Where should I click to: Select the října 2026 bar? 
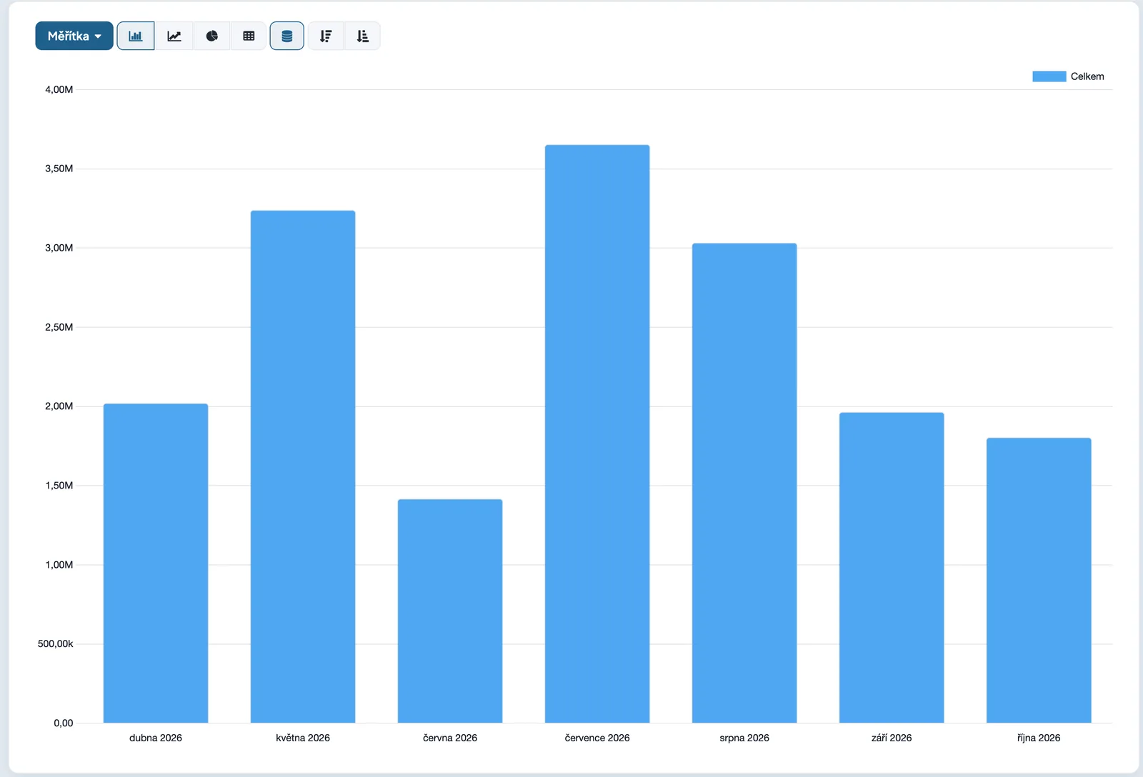click(1039, 581)
